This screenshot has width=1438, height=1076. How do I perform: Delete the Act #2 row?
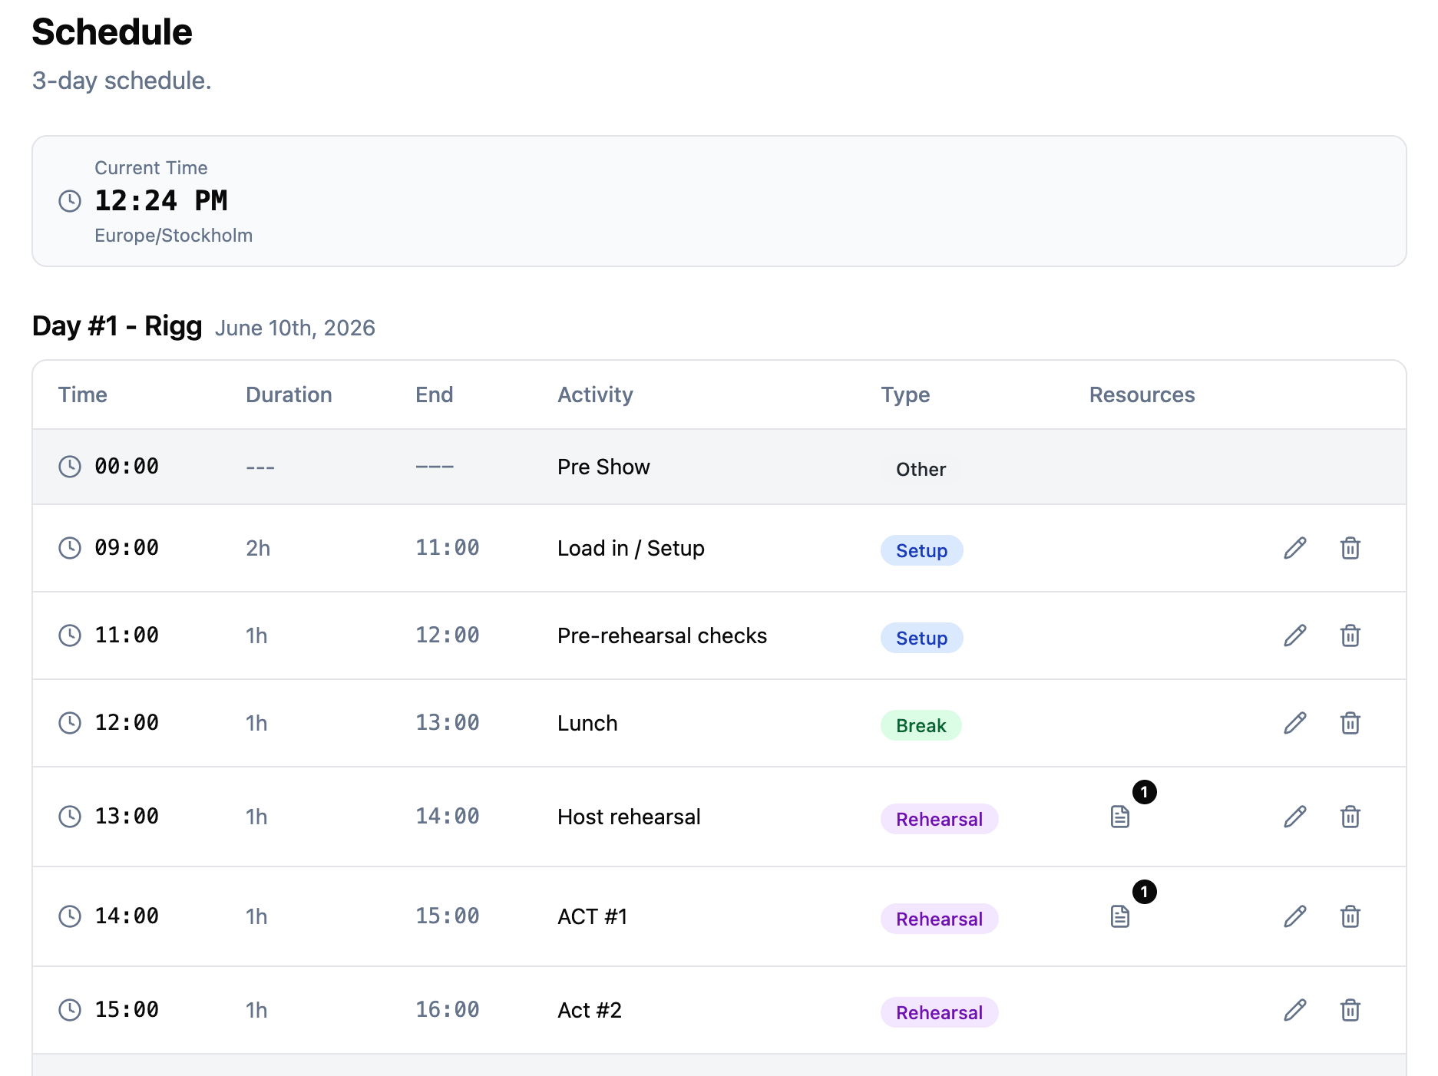coord(1350,1010)
